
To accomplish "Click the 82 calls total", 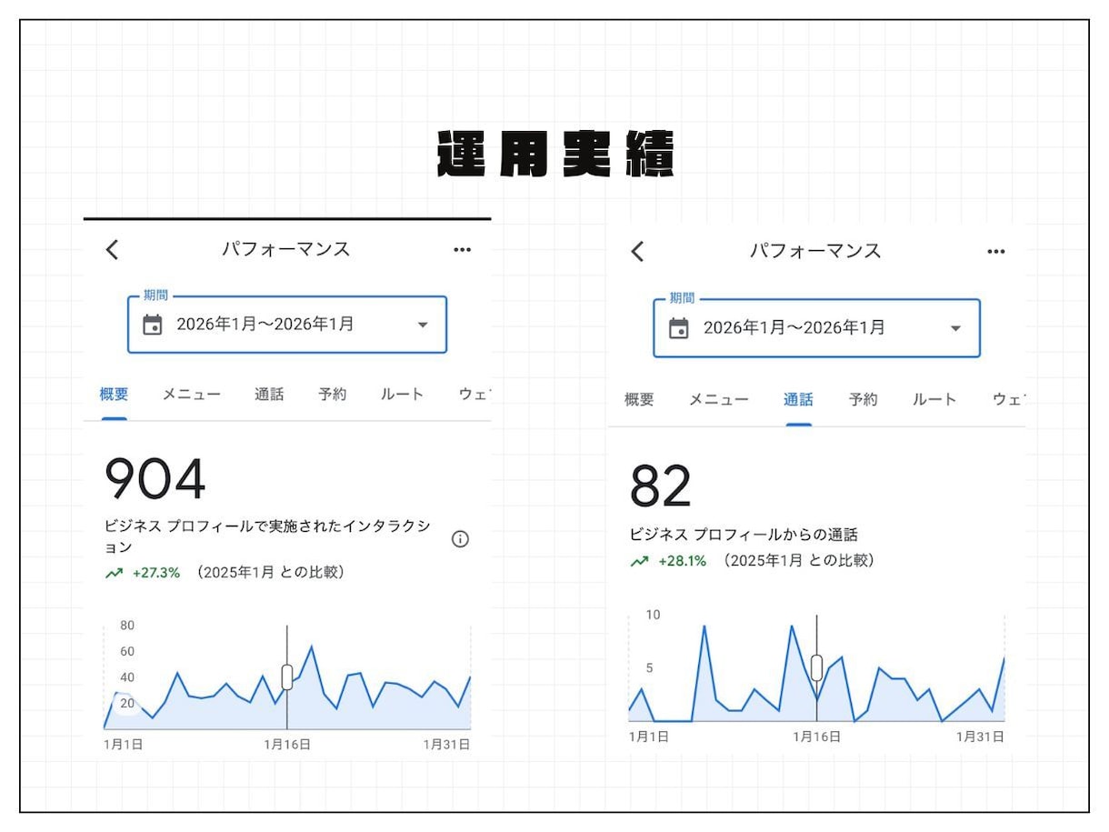I will (661, 486).
